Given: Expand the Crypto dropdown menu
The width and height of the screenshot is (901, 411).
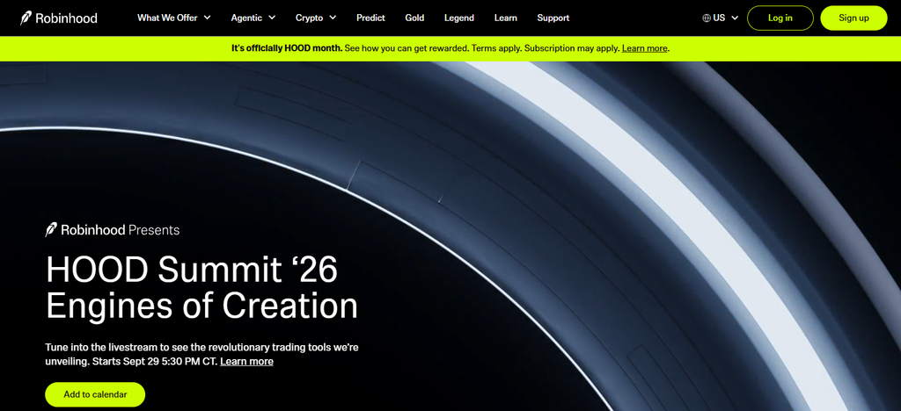Looking at the screenshot, I should (316, 18).
